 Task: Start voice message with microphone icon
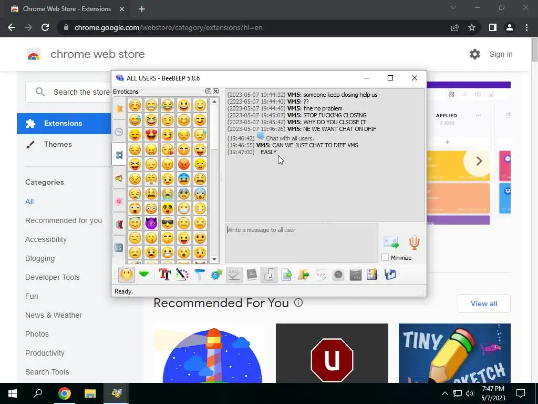tap(414, 242)
